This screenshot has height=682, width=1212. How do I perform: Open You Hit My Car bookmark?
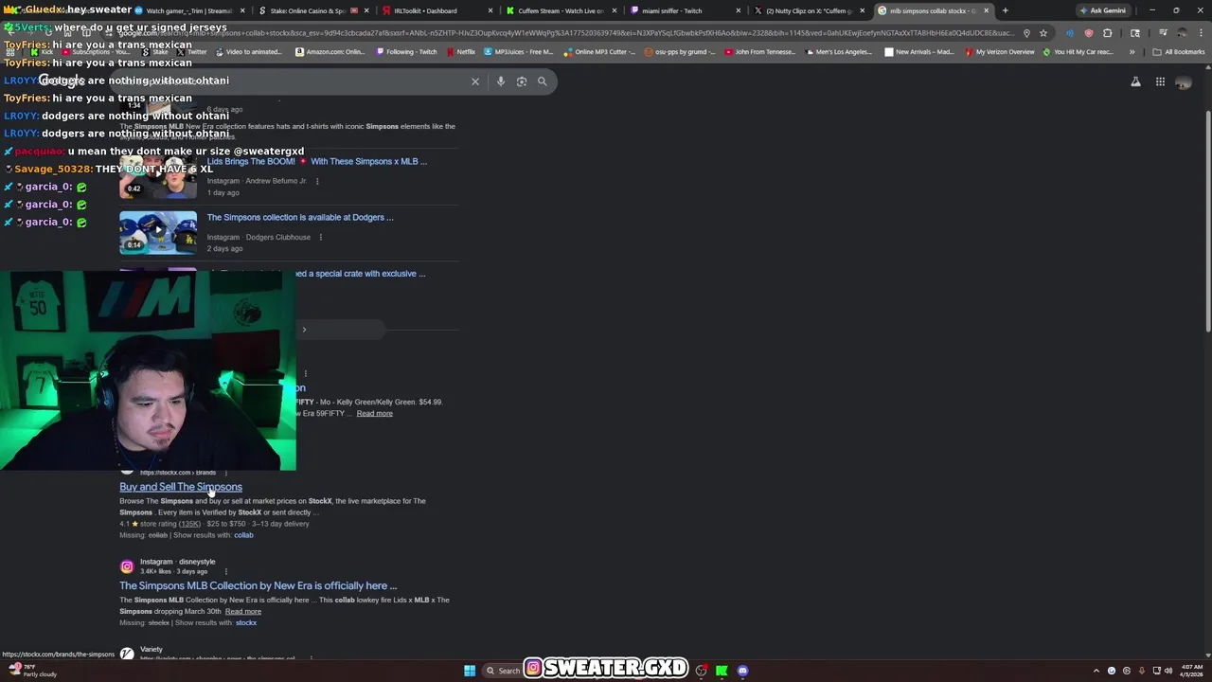point(1078,52)
